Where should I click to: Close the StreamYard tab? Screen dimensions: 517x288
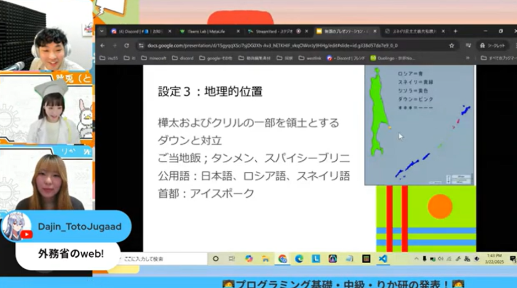coord(306,31)
